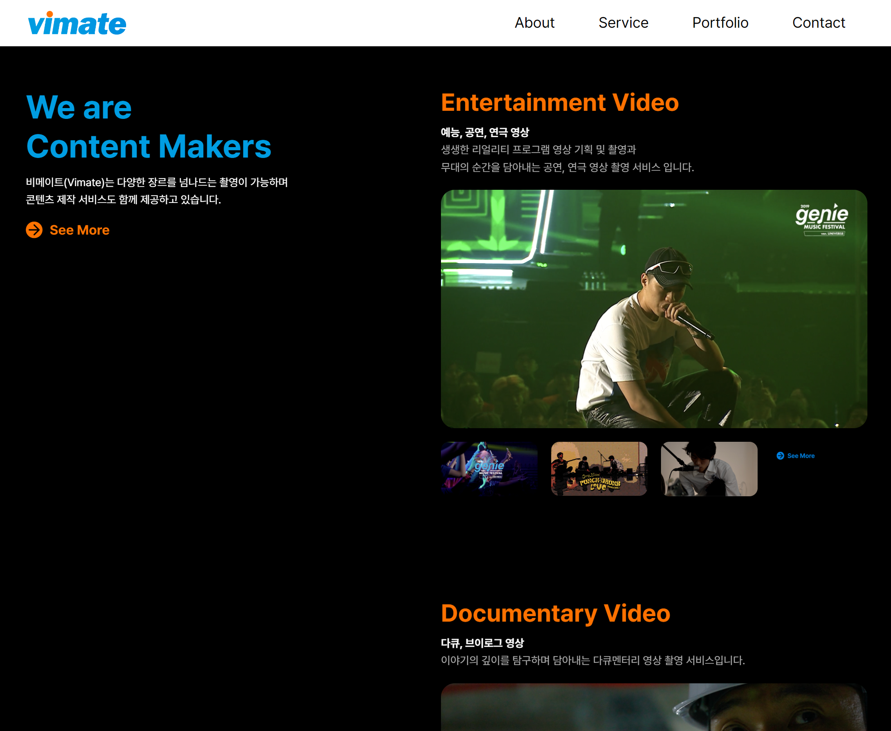Click the orange See More link
Viewport: 891px width, 731px height.
[x=79, y=230]
